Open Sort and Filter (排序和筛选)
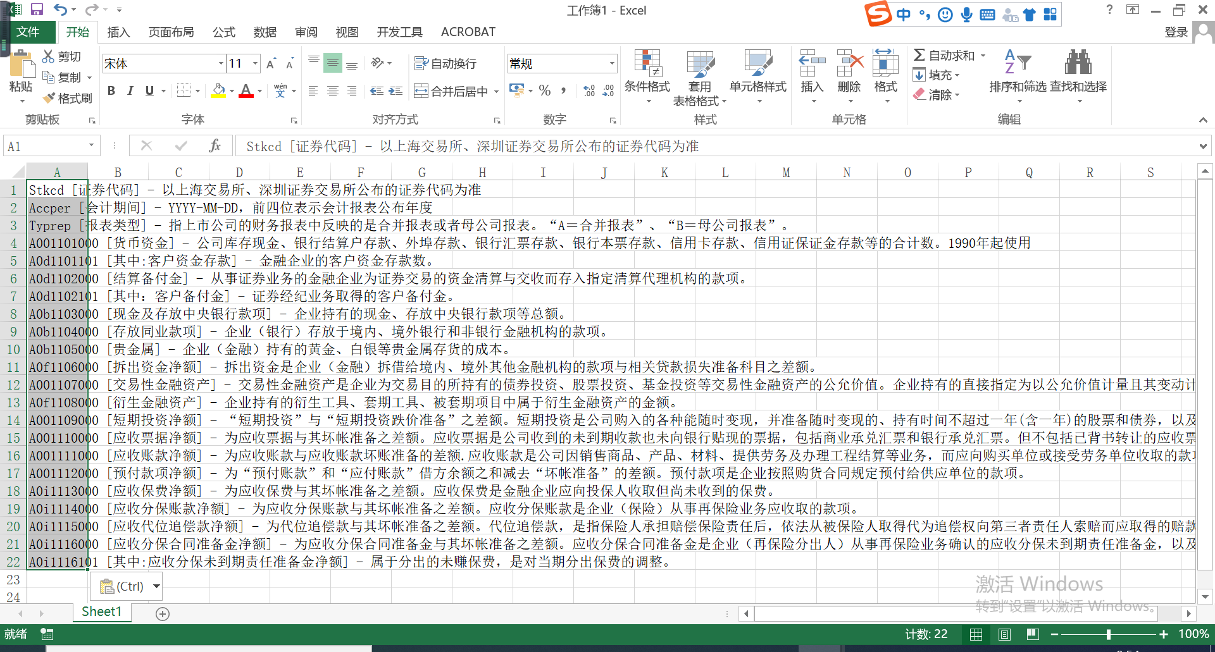1215x652 pixels. coord(1018,77)
